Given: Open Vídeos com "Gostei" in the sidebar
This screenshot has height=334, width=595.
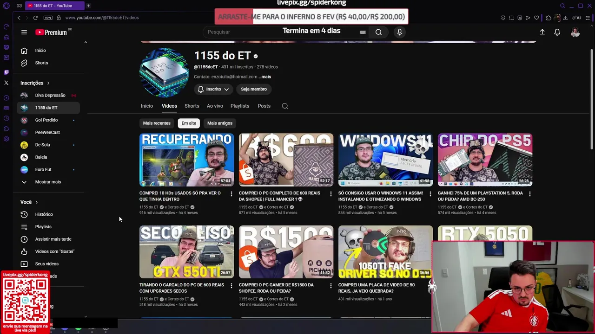Looking at the screenshot, I should (x=48, y=251).
